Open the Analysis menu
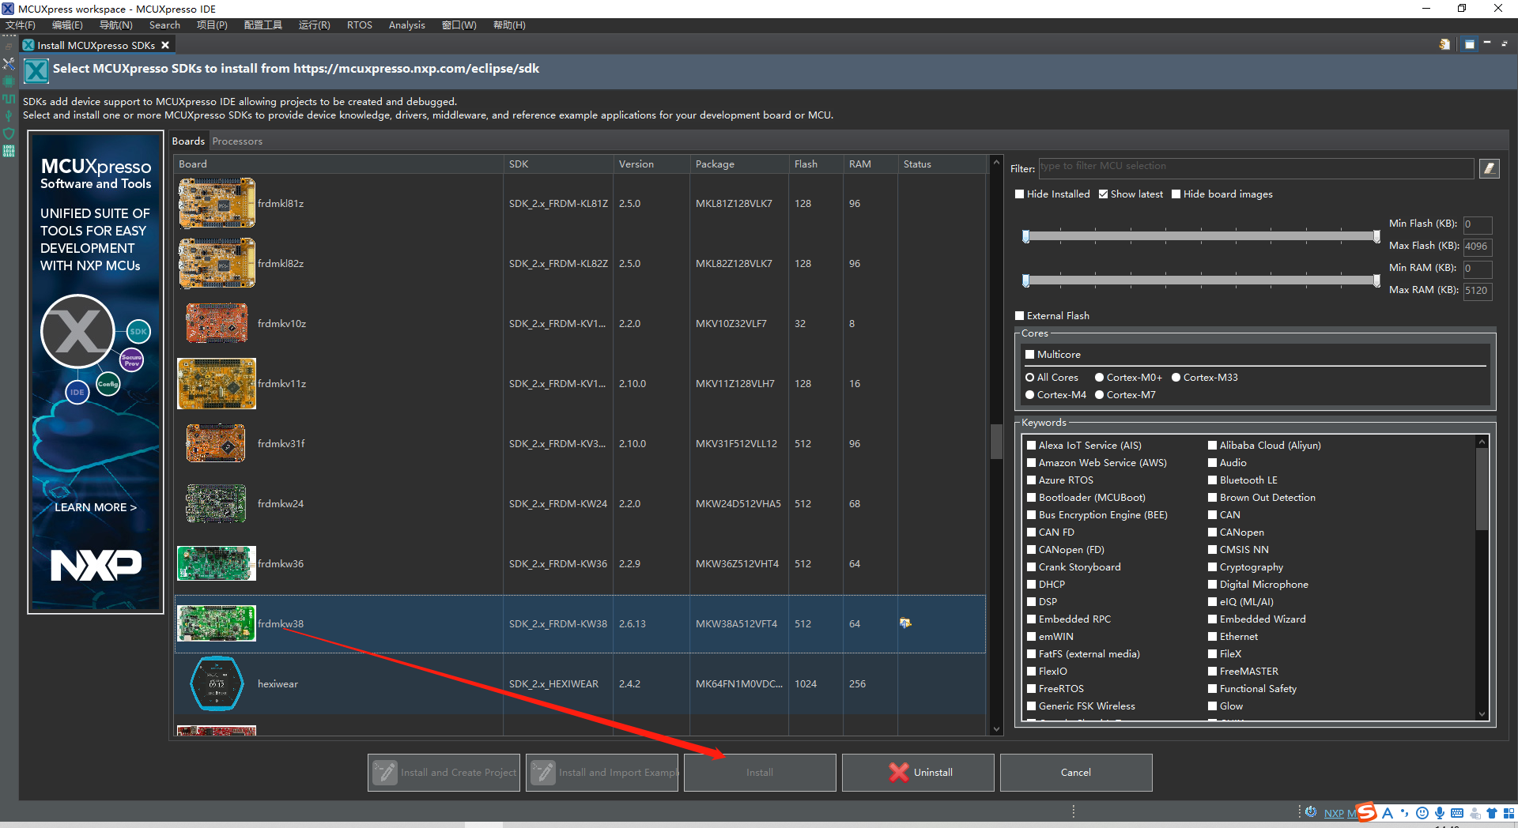The height and width of the screenshot is (828, 1518). coord(407,25)
